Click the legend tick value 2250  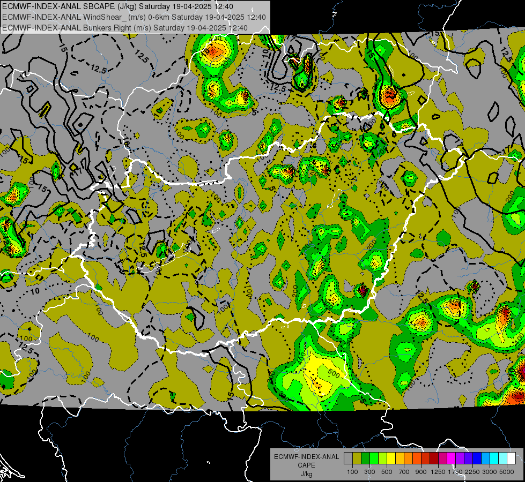tap(472, 472)
